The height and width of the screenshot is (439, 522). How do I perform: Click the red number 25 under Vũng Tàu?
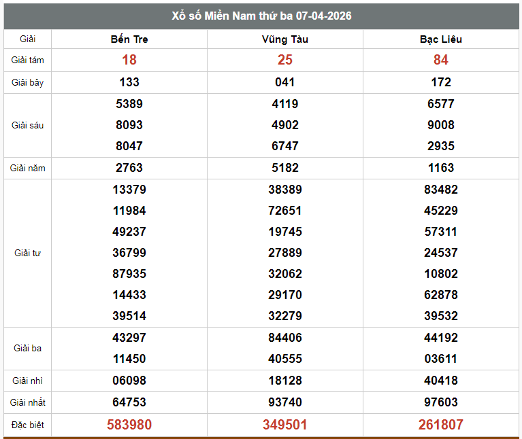(x=284, y=60)
